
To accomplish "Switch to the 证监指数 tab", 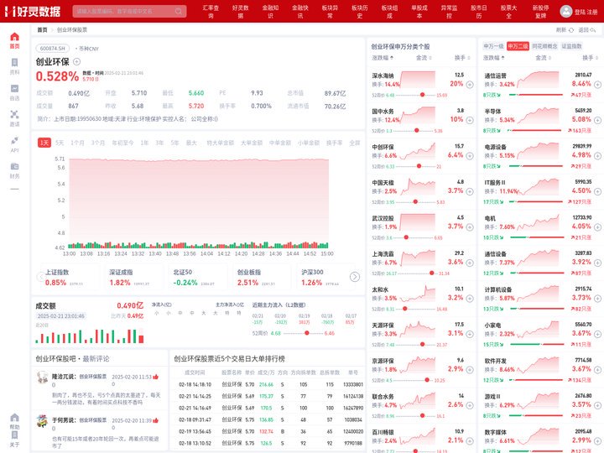I will click(x=571, y=46).
